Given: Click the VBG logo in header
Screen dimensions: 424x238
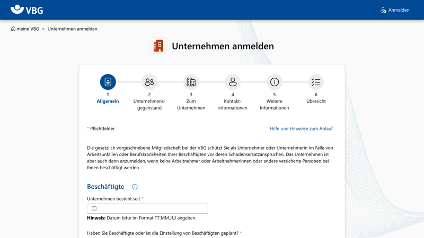Looking at the screenshot, I should [x=26, y=10].
